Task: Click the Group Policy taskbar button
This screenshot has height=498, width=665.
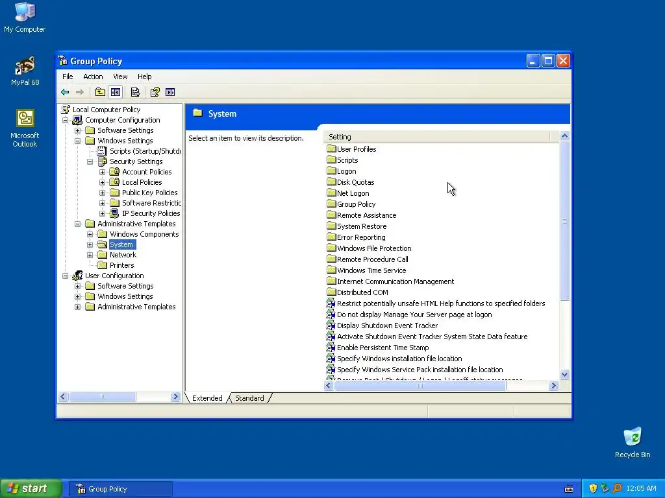Action: pyautogui.click(x=121, y=489)
